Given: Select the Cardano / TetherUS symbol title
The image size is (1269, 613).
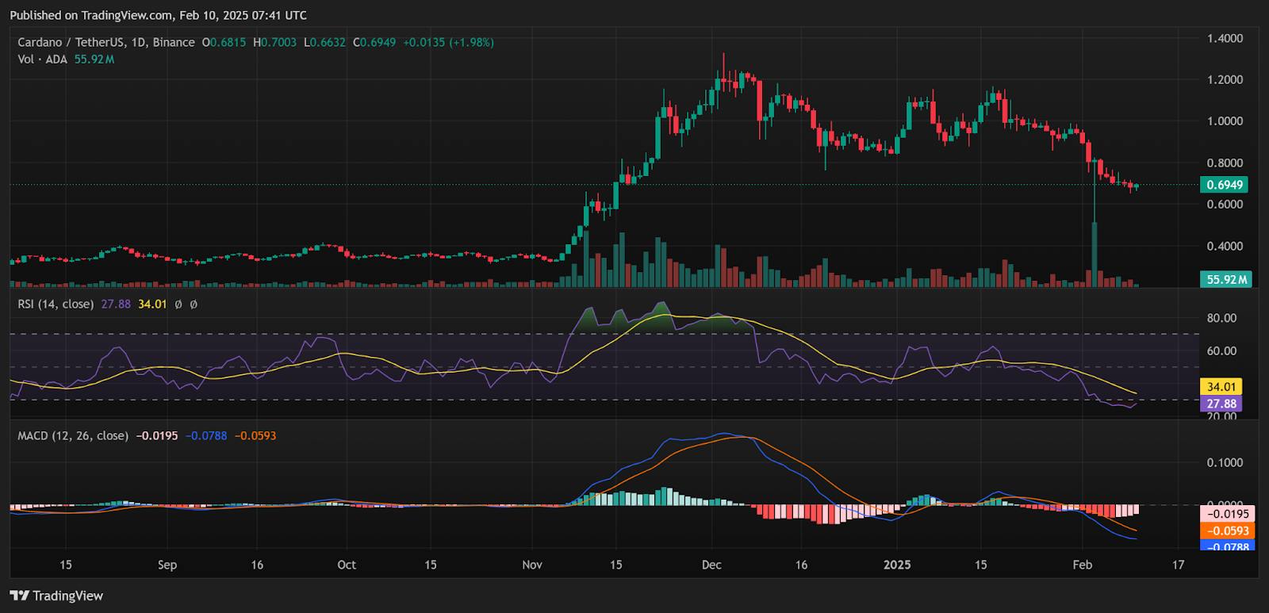Looking at the screenshot, I should (106, 42).
